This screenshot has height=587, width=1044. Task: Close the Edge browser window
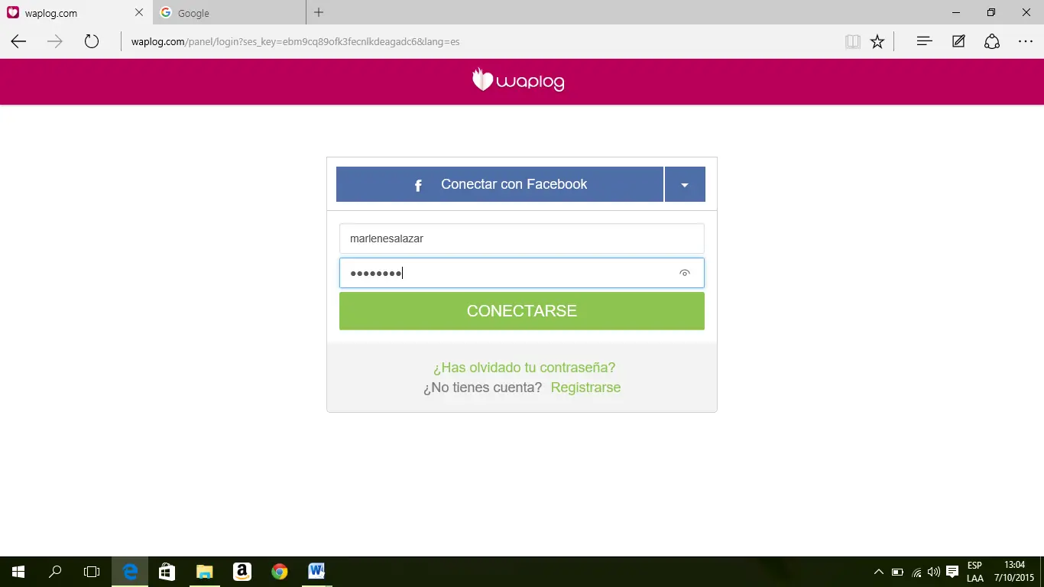click(x=1026, y=12)
